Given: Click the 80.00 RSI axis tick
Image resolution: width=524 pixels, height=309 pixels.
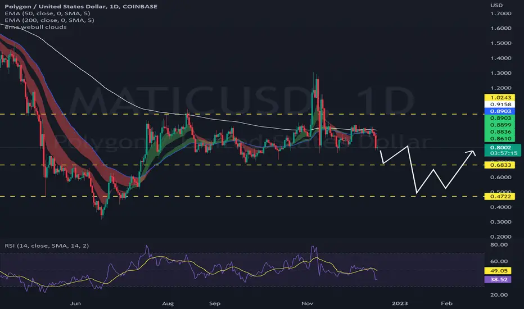Looking at the screenshot, I should [x=499, y=244].
